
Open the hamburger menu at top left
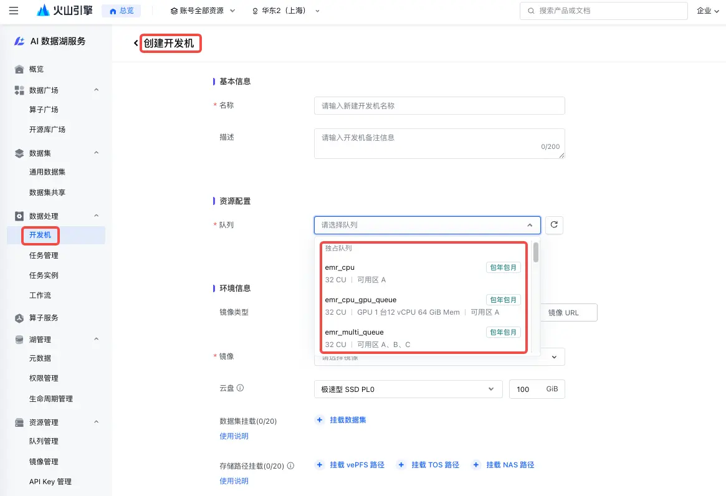pyautogui.click(x=14, y=10)
